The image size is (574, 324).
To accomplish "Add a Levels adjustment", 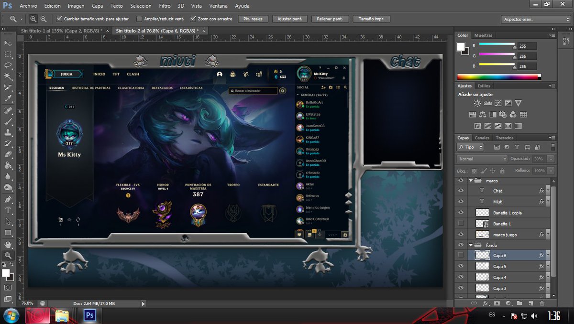I will pos(488,103).
